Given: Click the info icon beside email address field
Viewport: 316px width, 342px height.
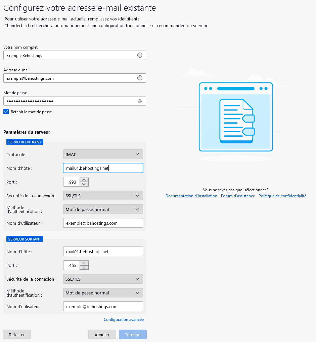Looking at the screenshot, I should (140, 78).
